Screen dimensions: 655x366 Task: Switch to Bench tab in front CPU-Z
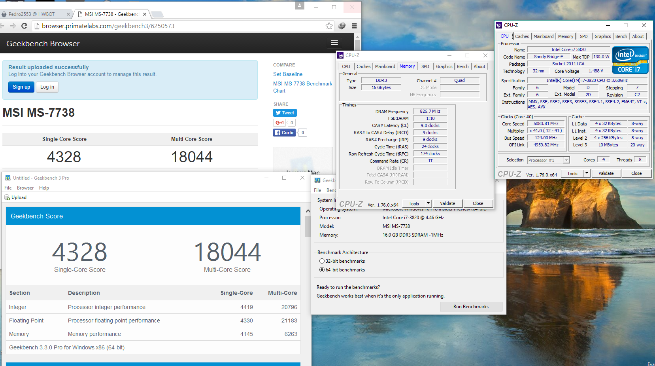pos(621,36)
